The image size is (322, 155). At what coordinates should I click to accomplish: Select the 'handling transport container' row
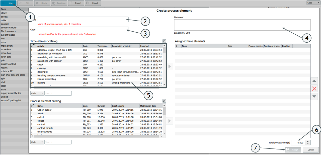tap(97, 75)
